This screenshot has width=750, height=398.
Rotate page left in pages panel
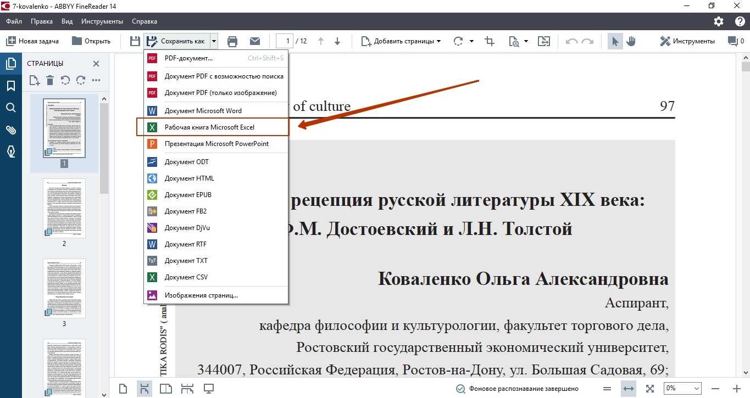65,81
